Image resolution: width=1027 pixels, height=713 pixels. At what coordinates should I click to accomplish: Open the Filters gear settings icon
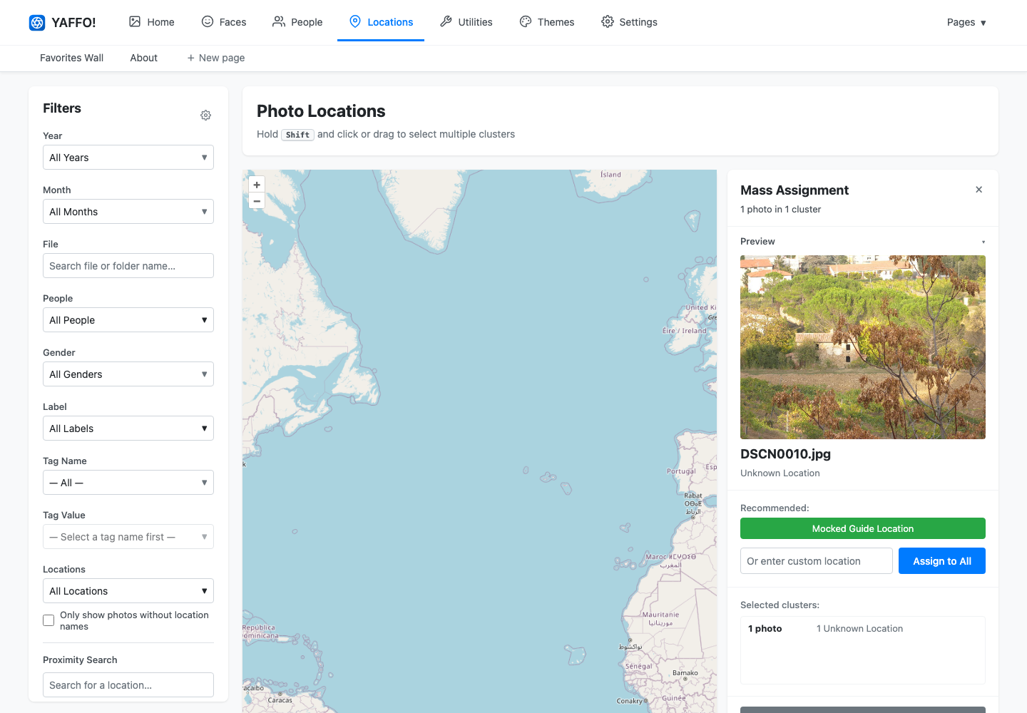tap(205, 115)
